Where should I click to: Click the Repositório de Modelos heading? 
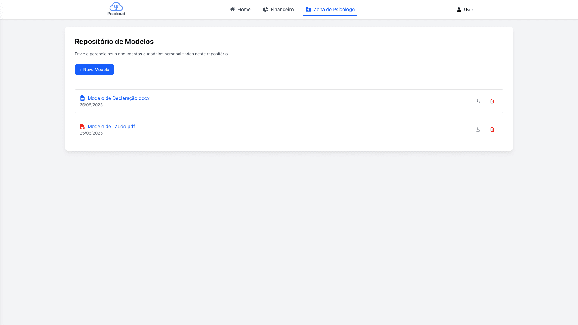click(114, 42)
